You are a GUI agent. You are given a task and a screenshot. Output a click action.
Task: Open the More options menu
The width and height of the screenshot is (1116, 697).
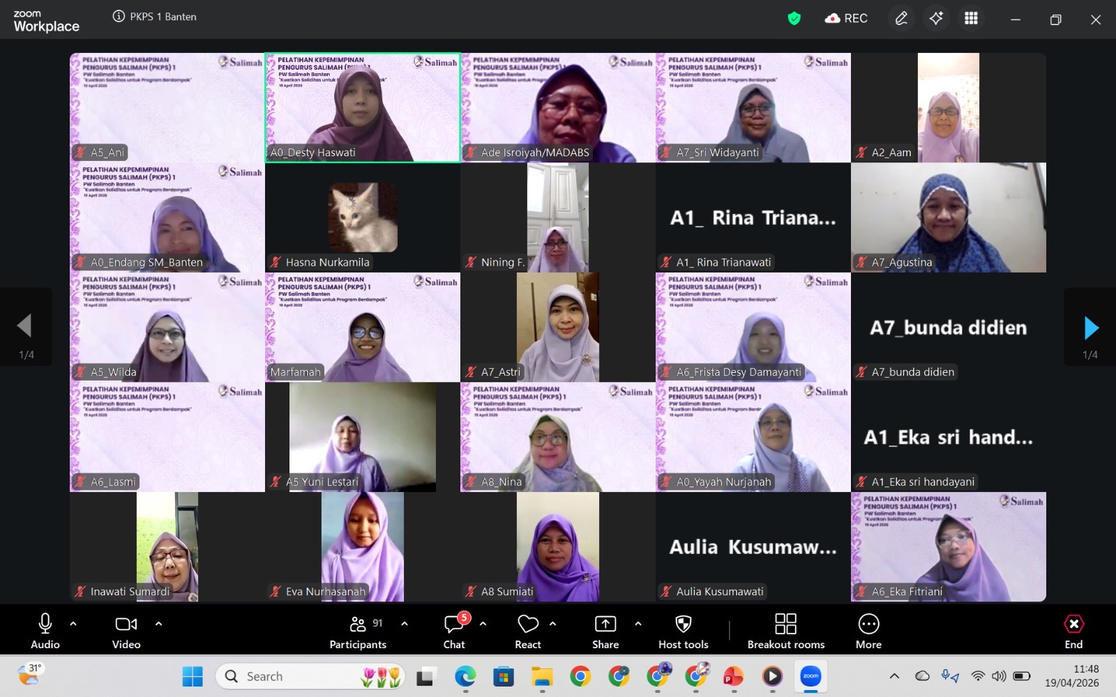coord(868,631)
